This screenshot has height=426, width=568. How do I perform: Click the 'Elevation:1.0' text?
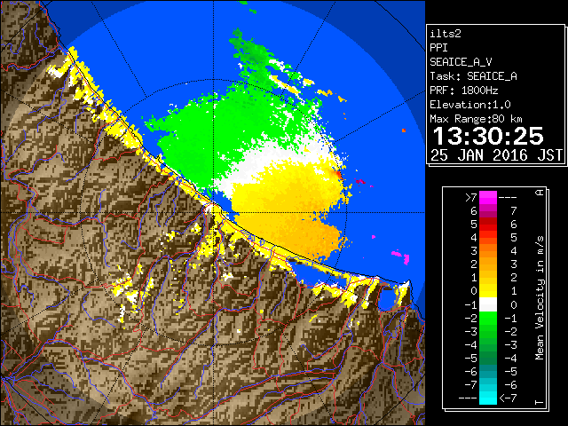click(x=470, y=105)
